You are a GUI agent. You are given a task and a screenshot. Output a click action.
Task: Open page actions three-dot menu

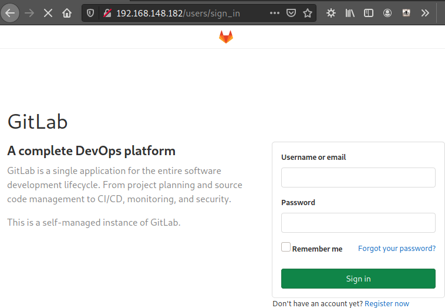point(274,13)
